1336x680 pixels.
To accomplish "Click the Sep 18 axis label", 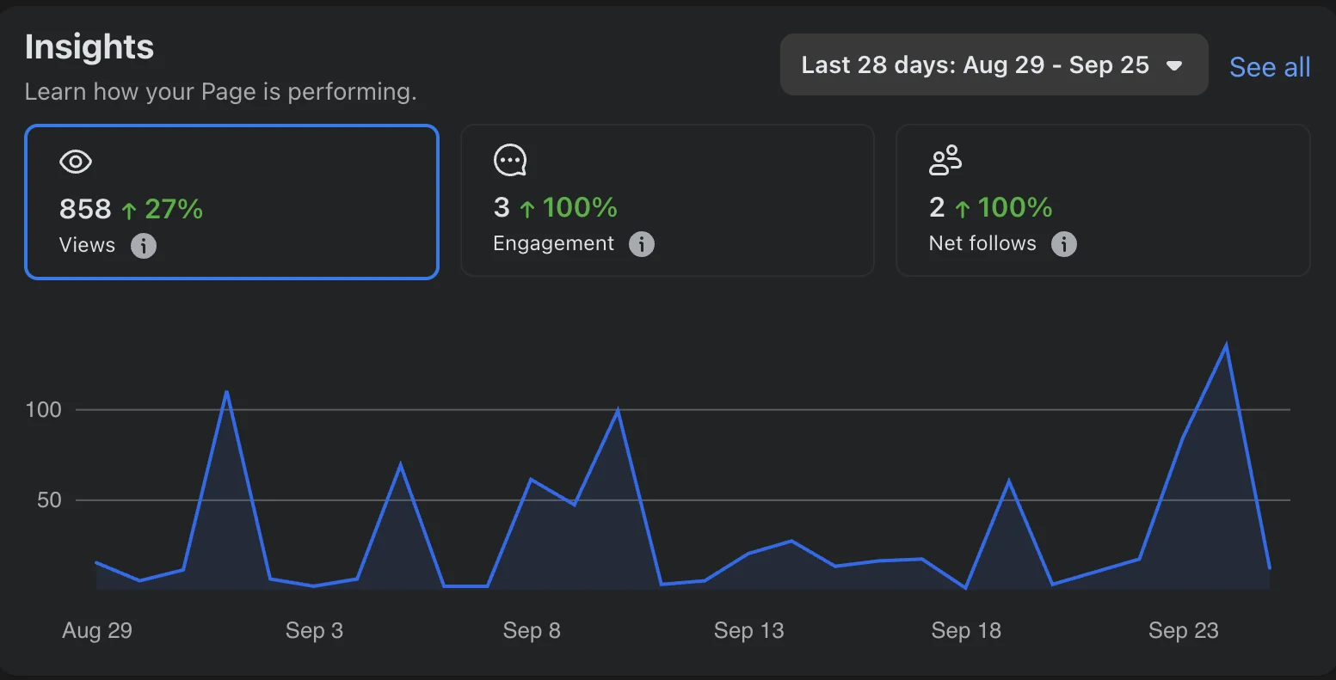I will [x=966, y=630].
